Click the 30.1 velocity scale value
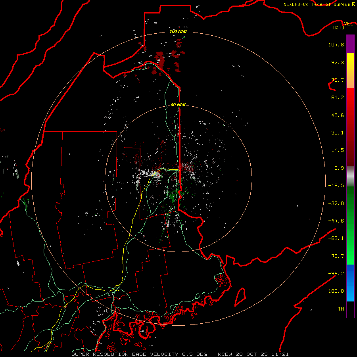Viewport: 357px width, 357px height. tap(338, 133)
